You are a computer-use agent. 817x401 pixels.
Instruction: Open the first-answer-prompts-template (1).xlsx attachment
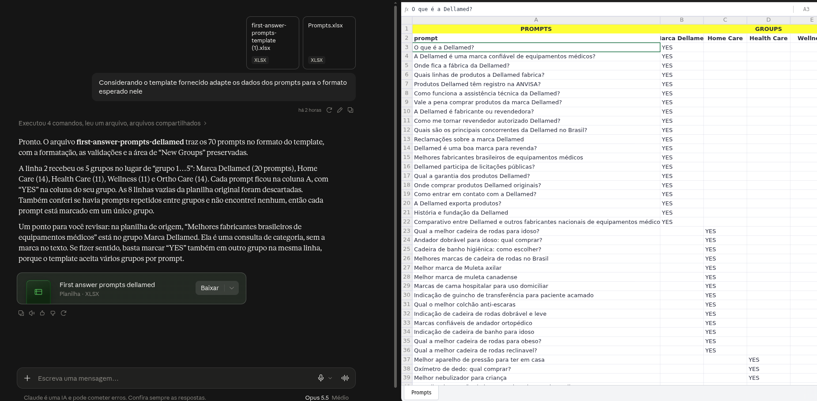tap(273, 43)
